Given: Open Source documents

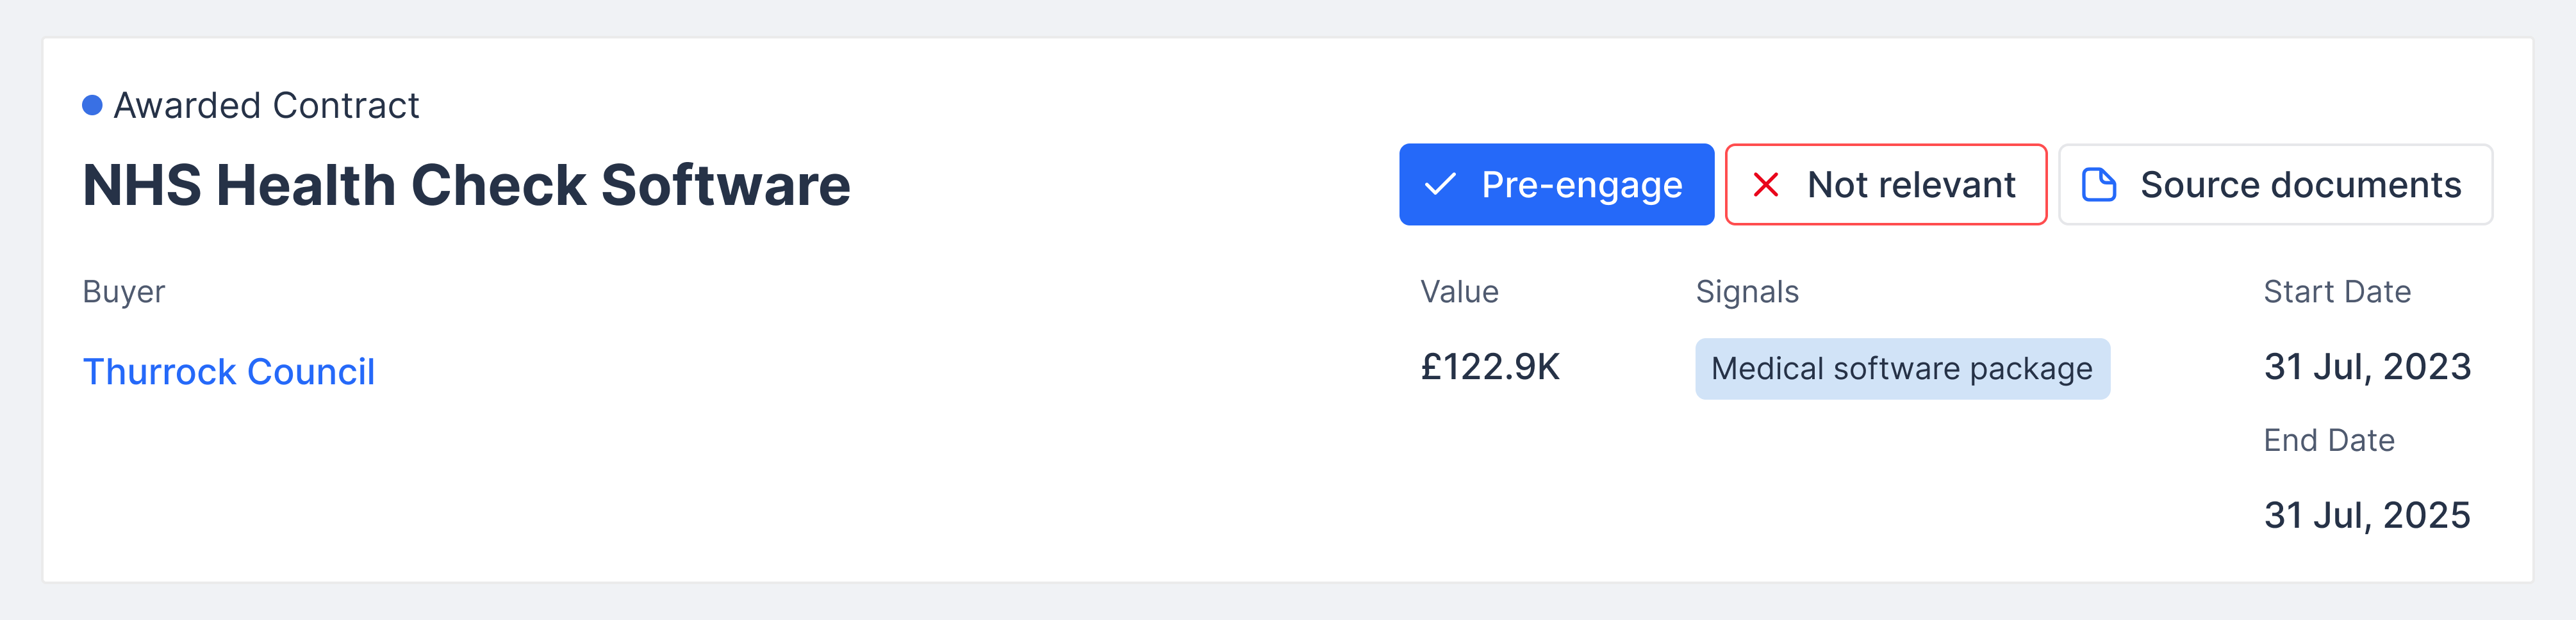Looking at the screenshot, I should 2275,185.
